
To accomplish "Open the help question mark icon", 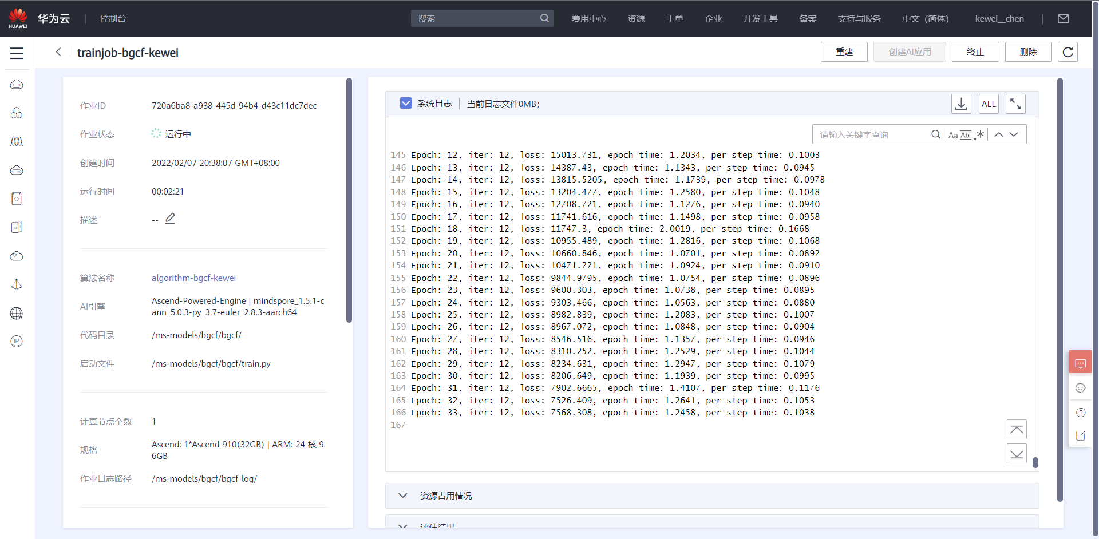I will point(1081,413).
